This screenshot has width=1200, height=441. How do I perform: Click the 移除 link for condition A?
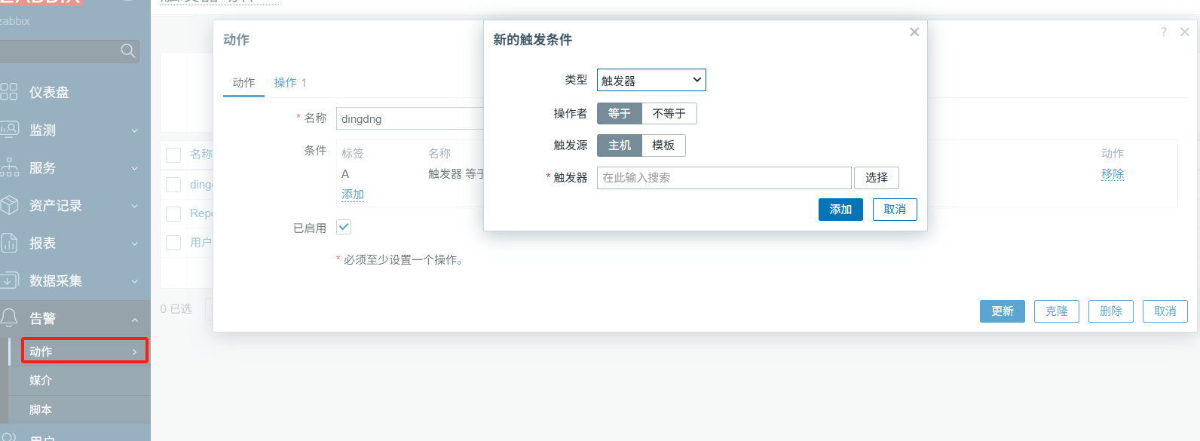coord(1113,173)
